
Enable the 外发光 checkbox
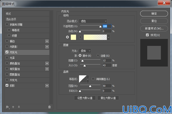(7, 80)
